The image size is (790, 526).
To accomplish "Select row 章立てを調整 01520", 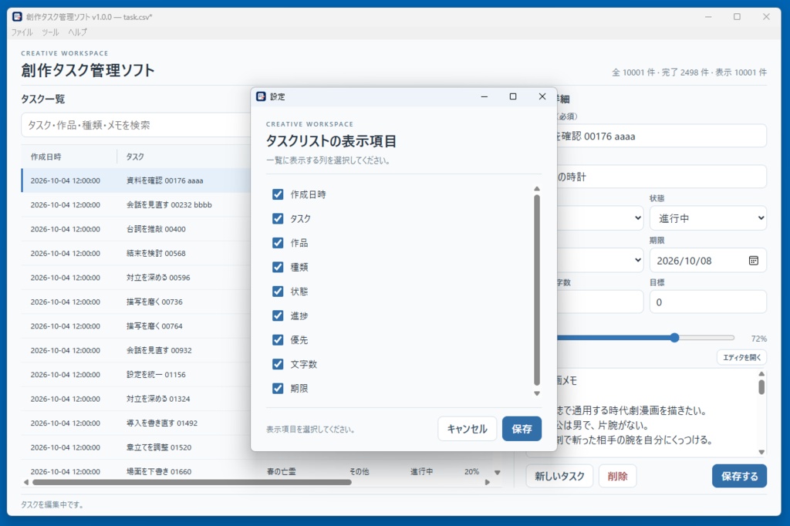I will [136, 447].
